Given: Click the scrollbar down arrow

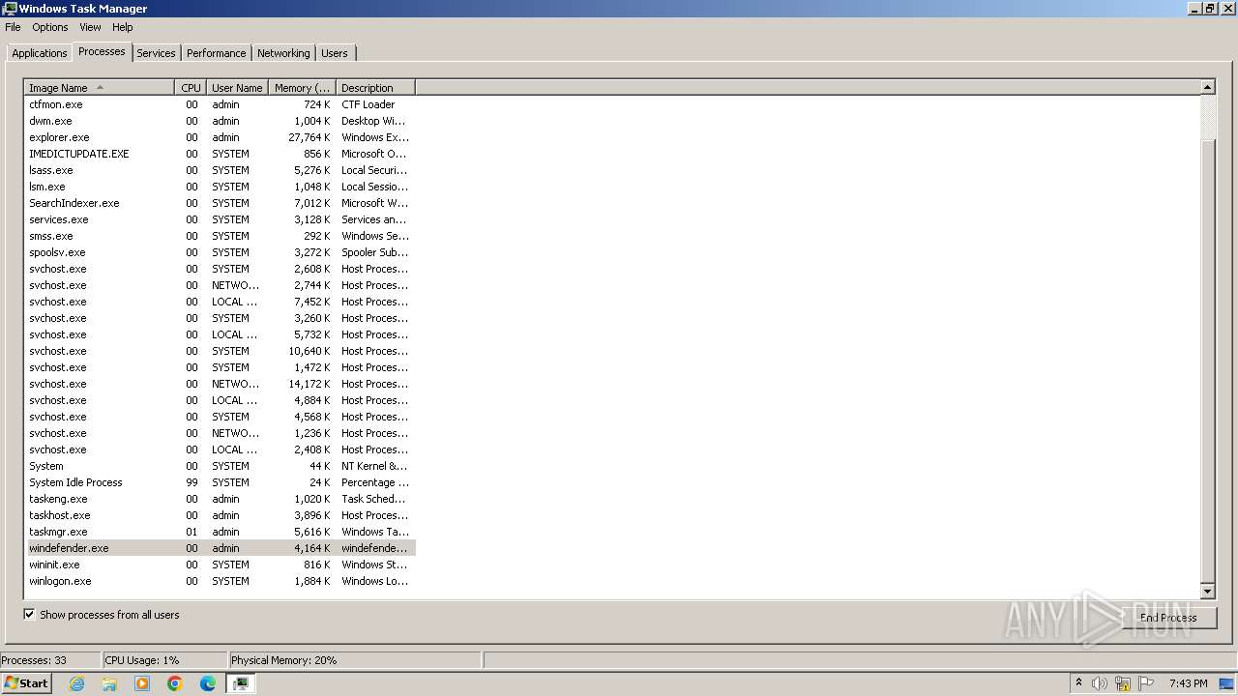Looking at the screenshot, I should point(1207,591).
